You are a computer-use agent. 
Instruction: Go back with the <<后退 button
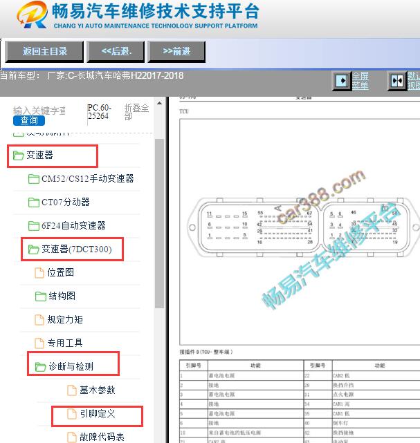(116, 51)
